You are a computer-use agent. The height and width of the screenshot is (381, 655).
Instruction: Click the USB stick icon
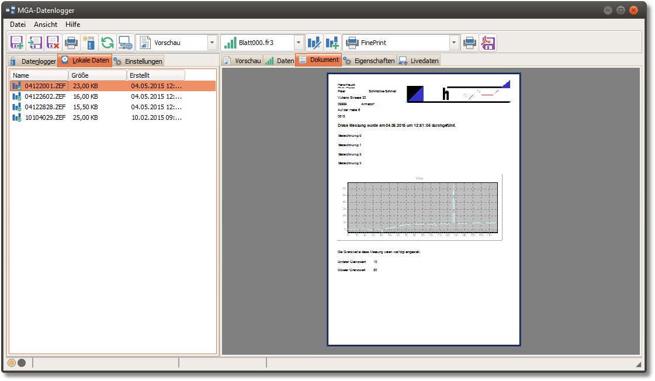click(89, 43)
